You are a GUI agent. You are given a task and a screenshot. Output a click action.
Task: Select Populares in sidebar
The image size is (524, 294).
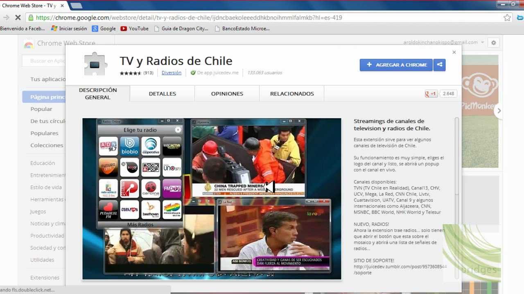pyautogui.click(x=44, y=133)
